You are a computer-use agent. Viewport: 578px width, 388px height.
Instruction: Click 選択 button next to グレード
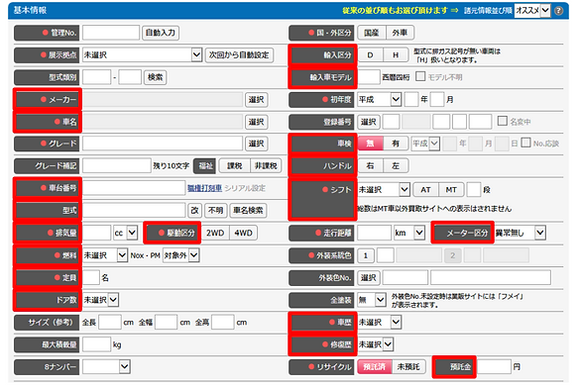click(256, 144)
